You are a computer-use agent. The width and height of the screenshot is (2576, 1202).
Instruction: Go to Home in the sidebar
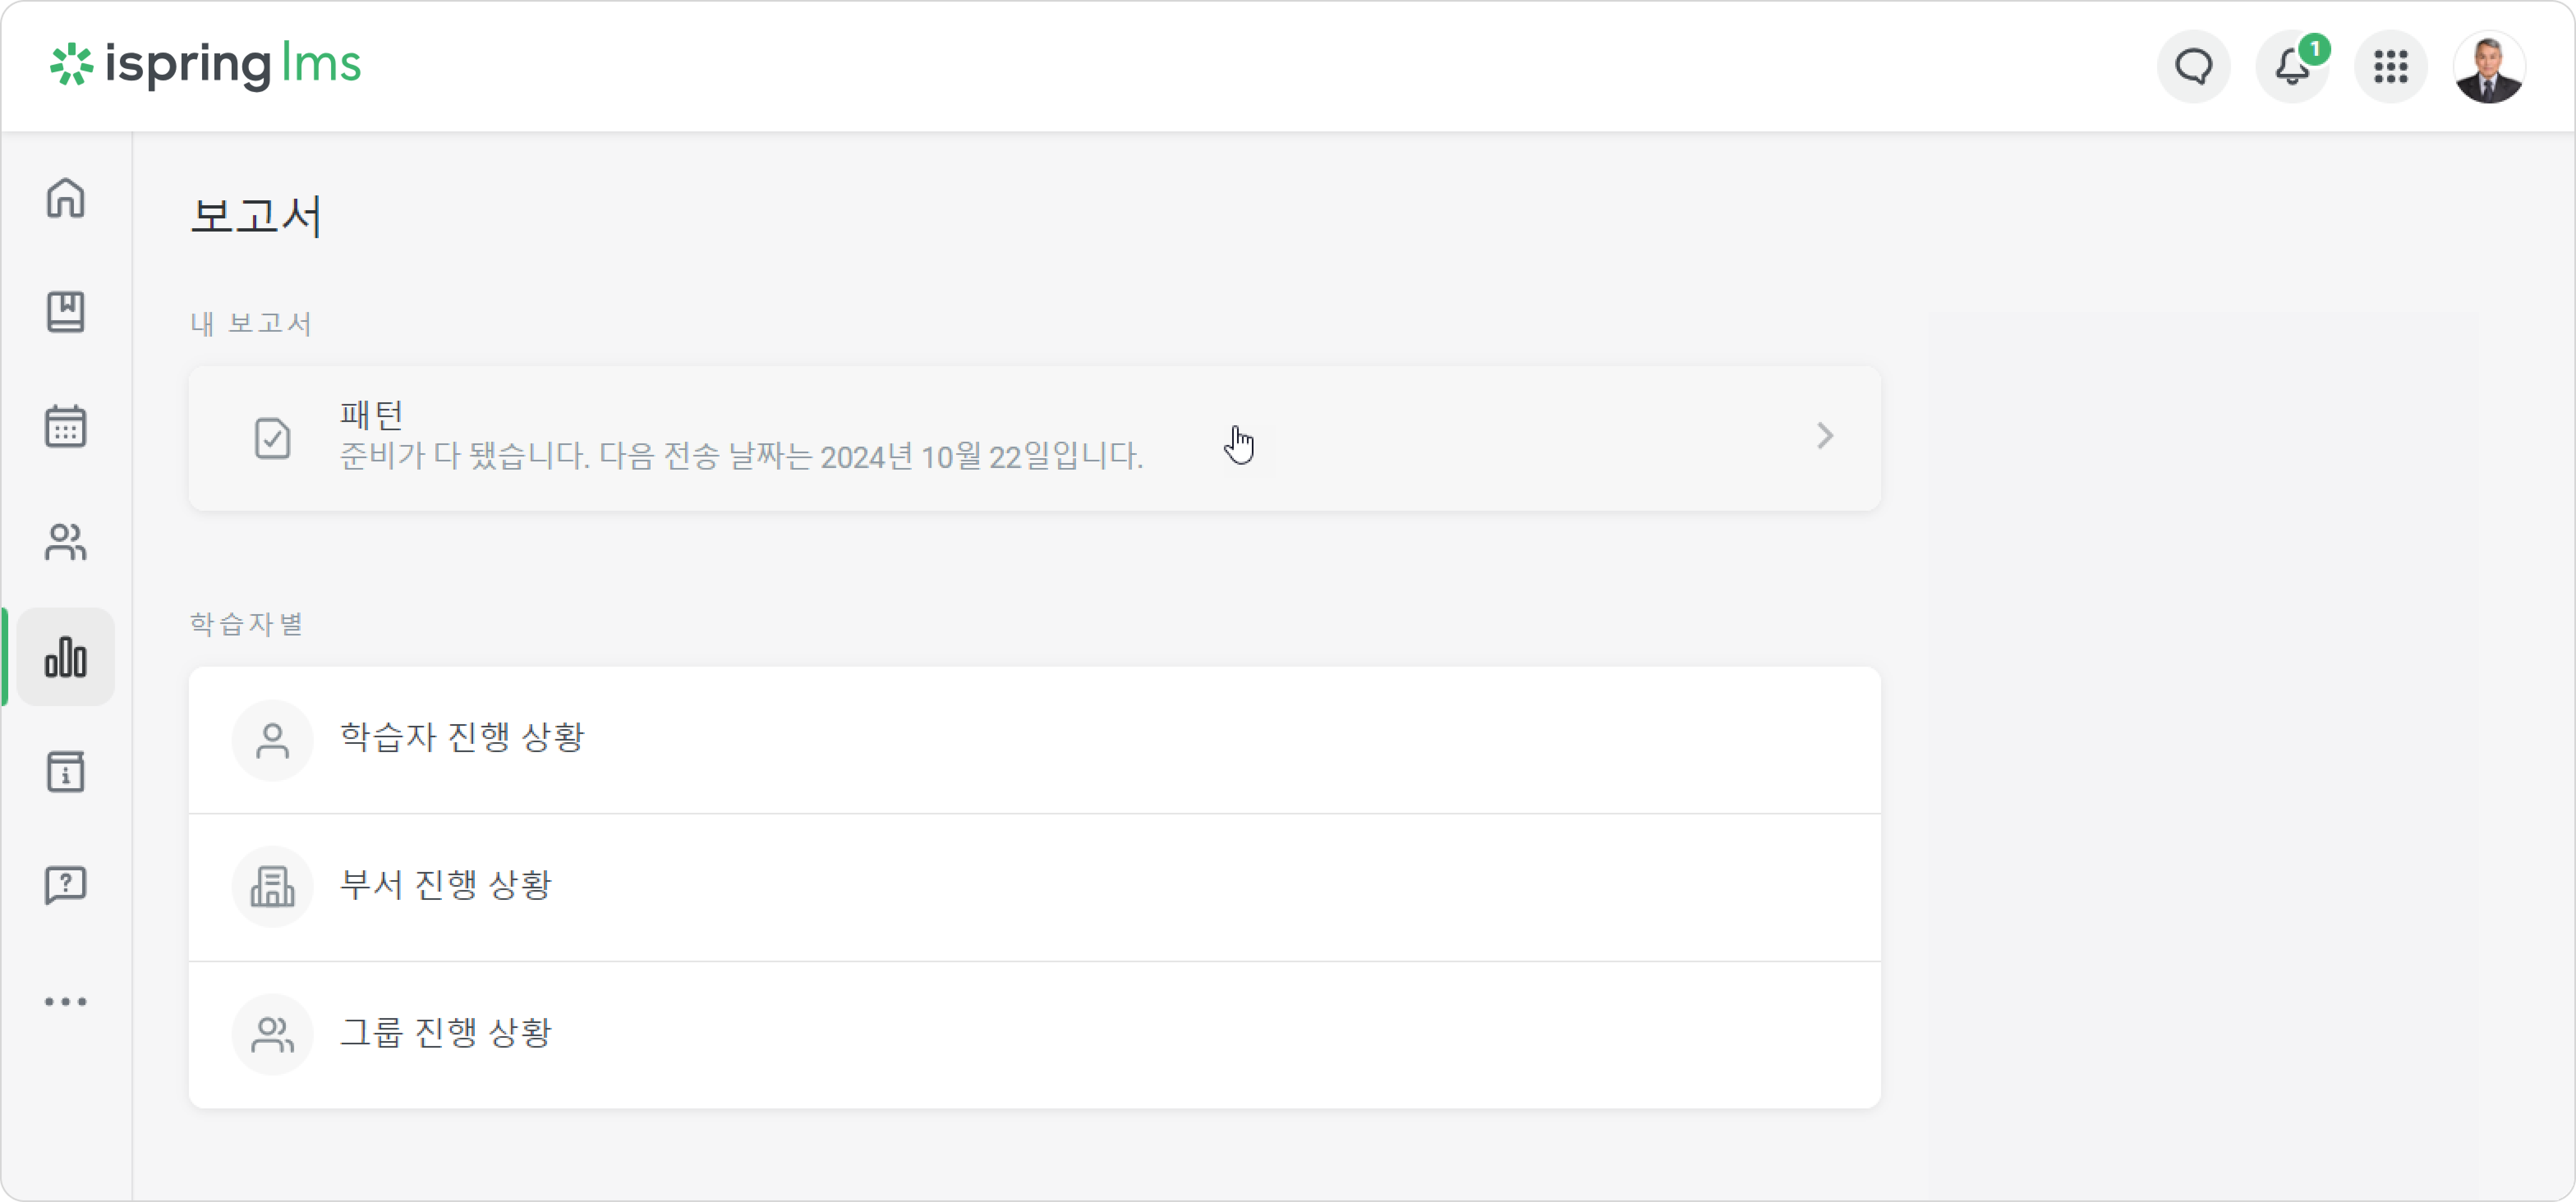pos(66,198)
